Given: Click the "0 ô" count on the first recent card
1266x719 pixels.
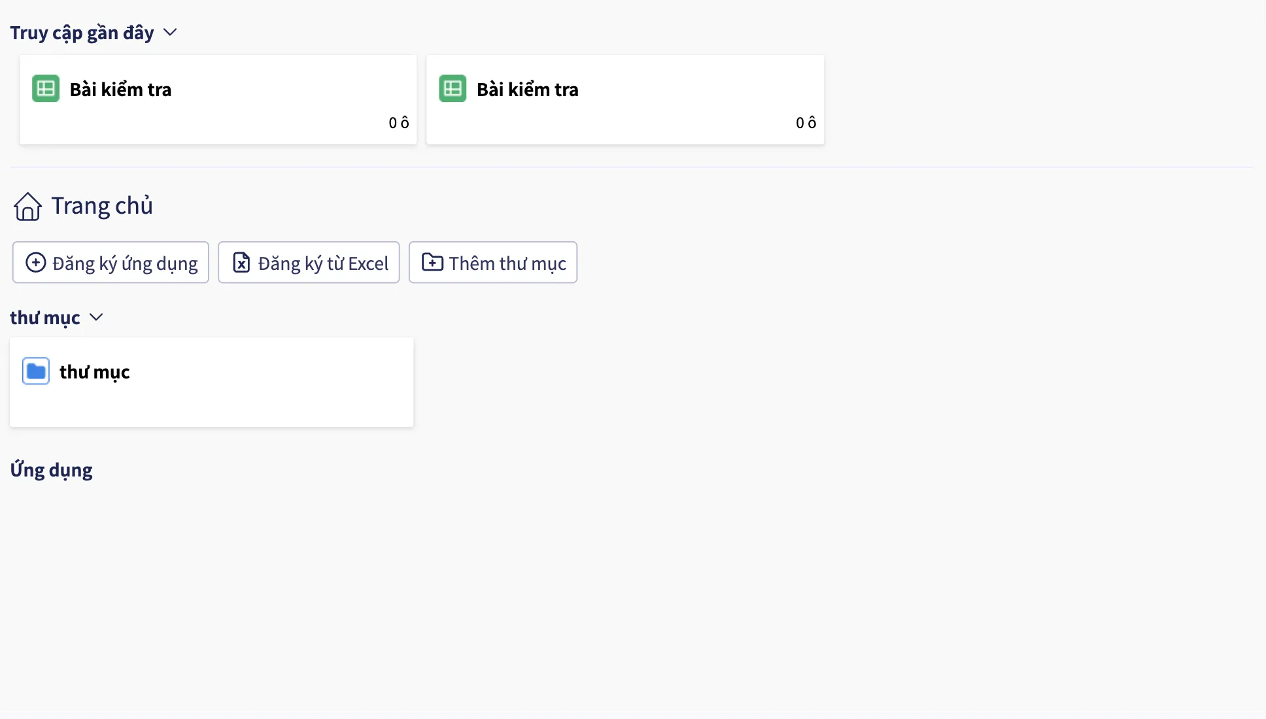Looking at the screenshot, I should click(x=399, y=123).
